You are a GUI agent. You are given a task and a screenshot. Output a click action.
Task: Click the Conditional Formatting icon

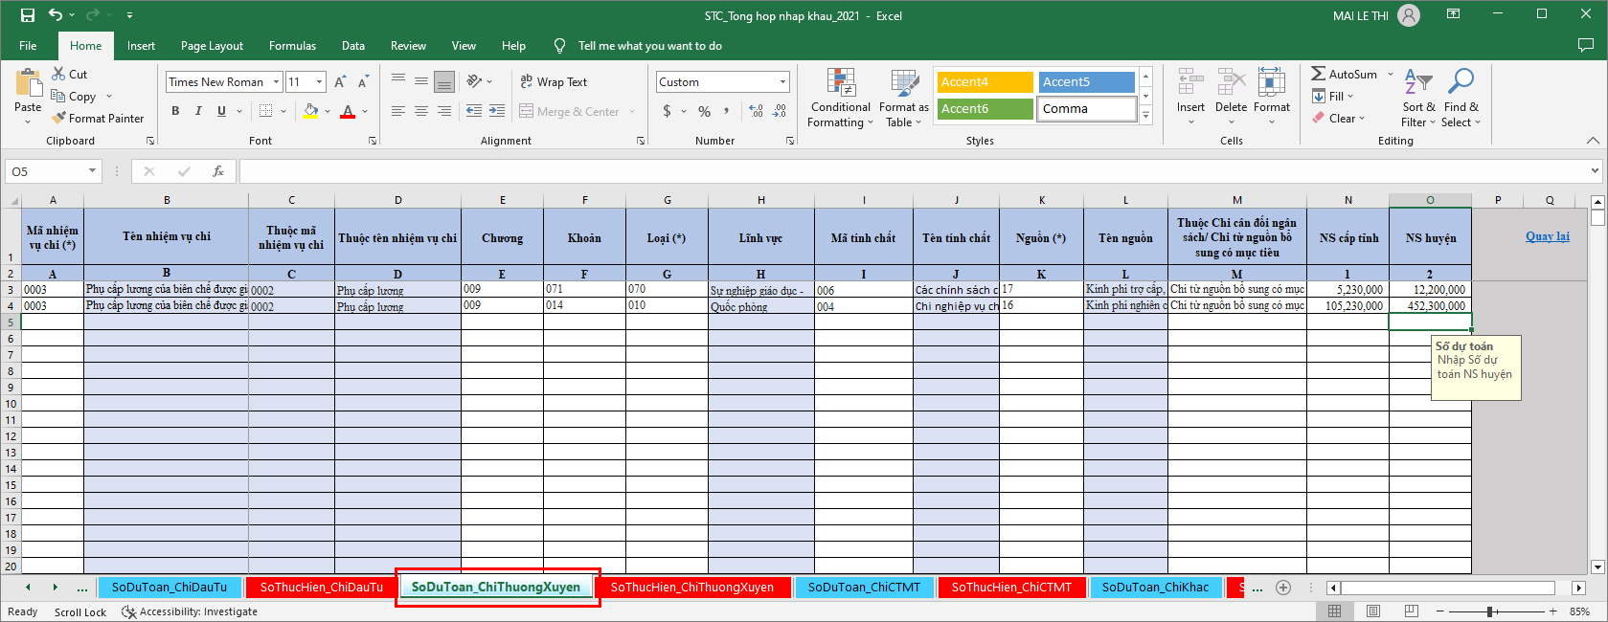pos(841,84)
